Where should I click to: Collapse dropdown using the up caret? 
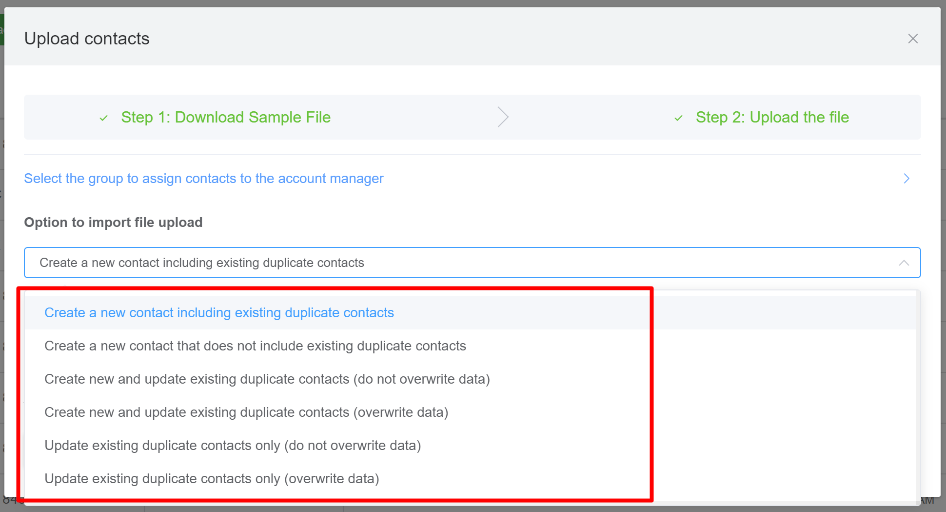pyautogui.click(x=904, y=263)
